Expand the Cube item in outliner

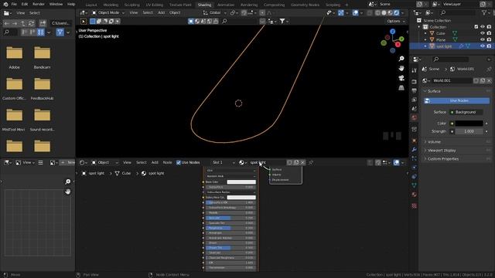click(425, 33)
